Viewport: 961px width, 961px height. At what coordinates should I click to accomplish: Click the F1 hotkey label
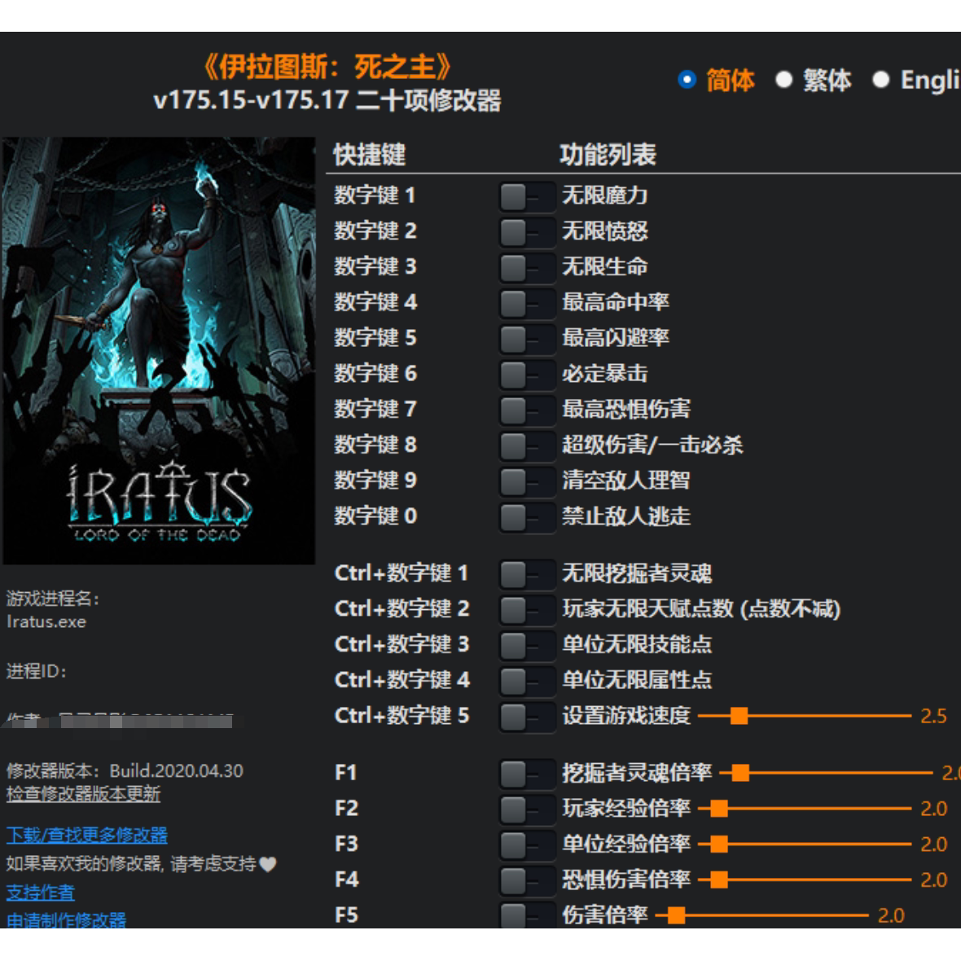click(346, 773)
